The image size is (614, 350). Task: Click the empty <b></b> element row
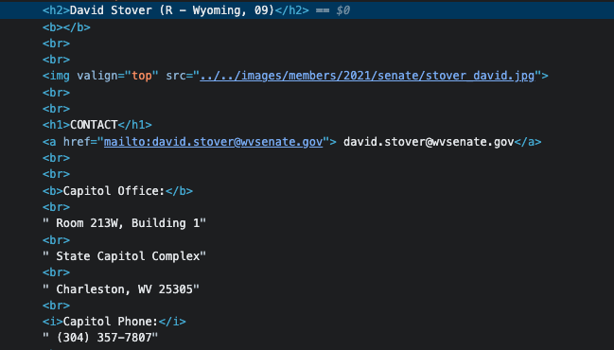tap(66, 27)
